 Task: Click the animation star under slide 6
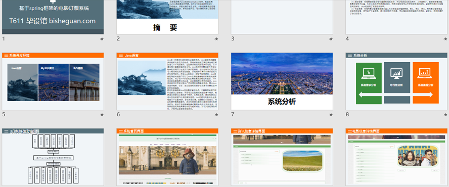[216, 115]
